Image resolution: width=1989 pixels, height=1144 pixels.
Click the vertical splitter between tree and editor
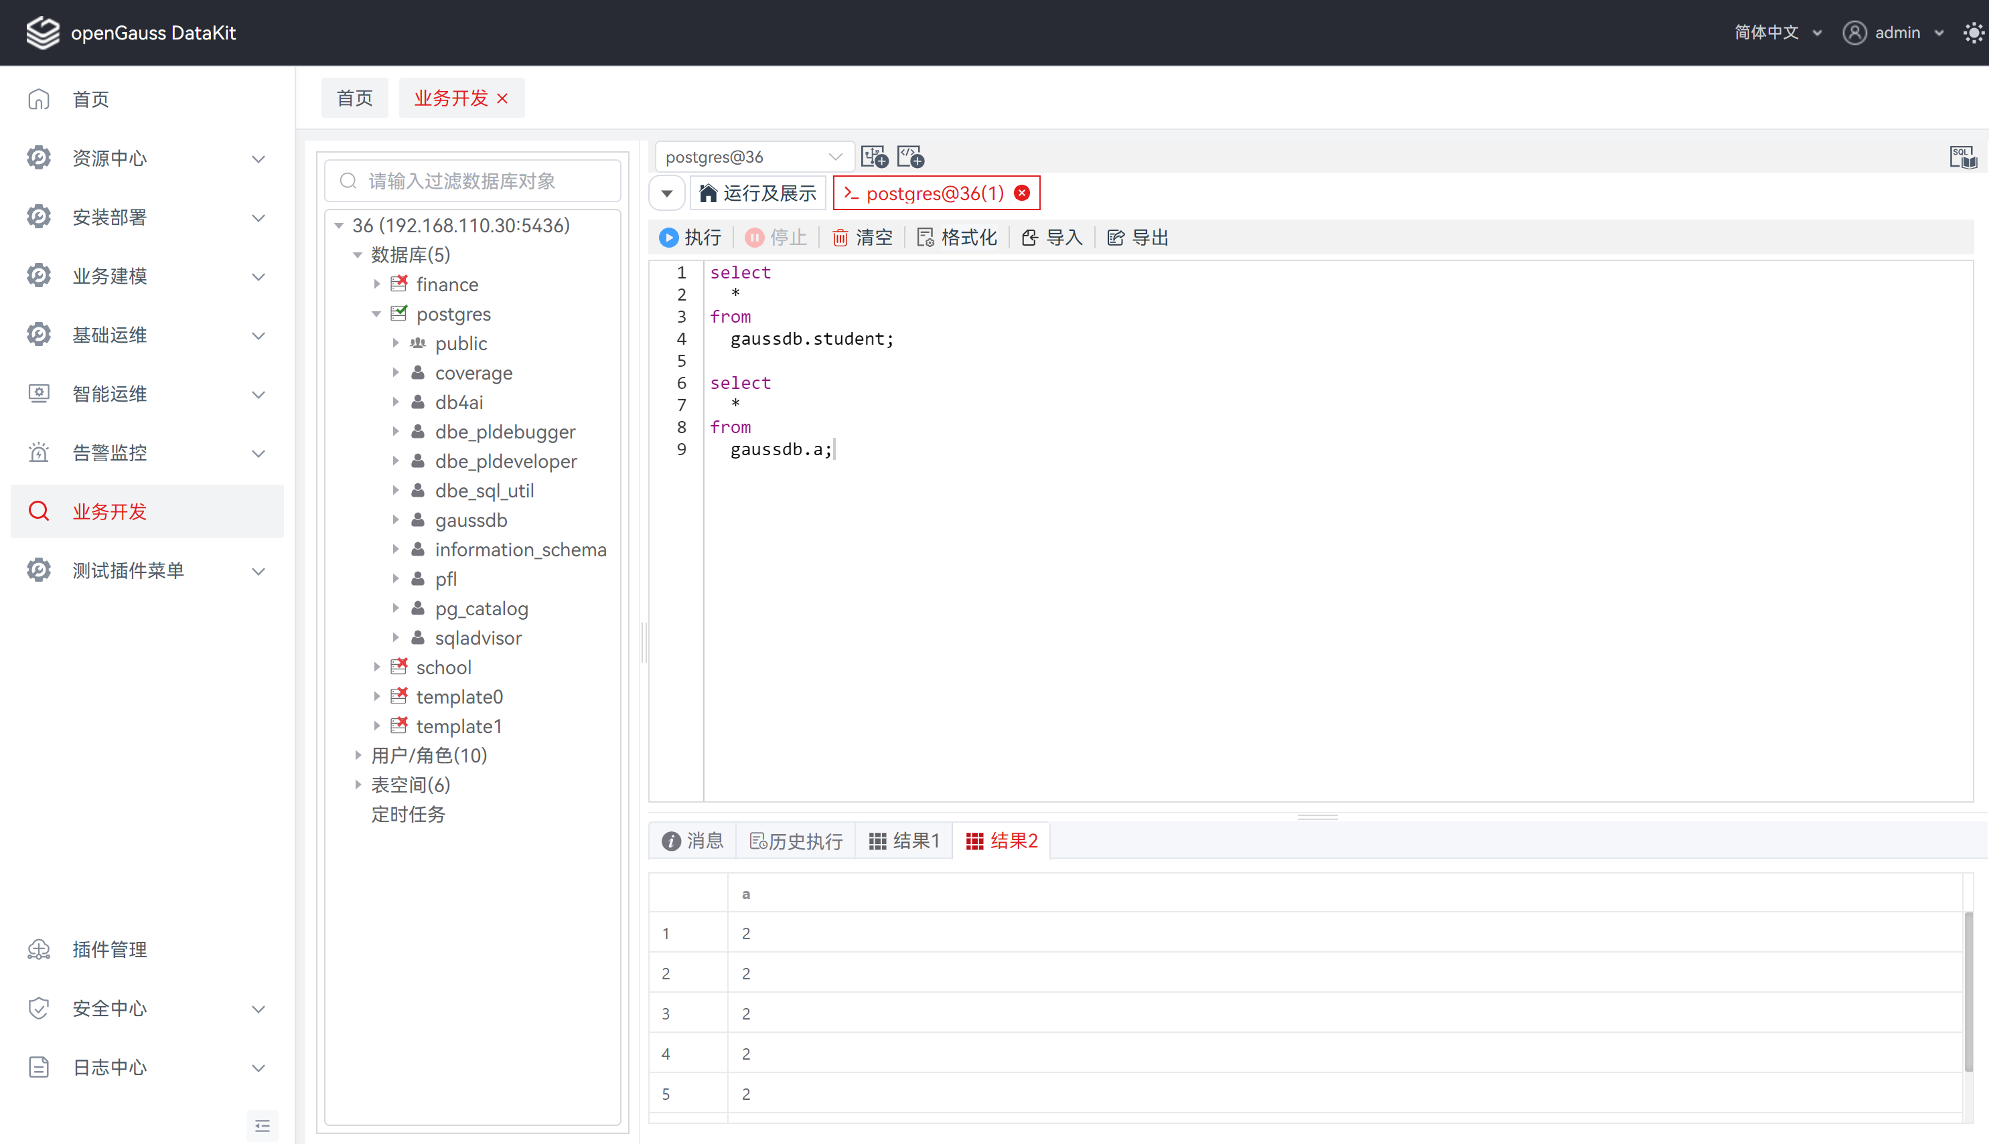(644, 643)
